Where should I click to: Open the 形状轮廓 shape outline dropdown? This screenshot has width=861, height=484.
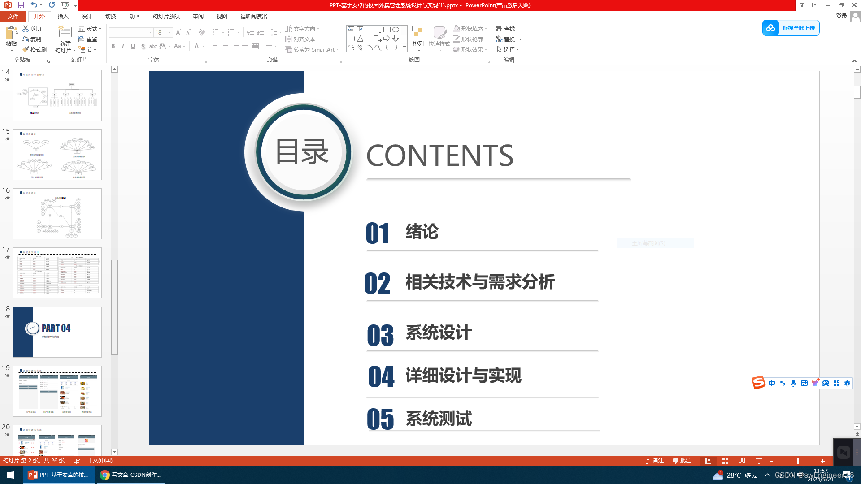[470, 39]
